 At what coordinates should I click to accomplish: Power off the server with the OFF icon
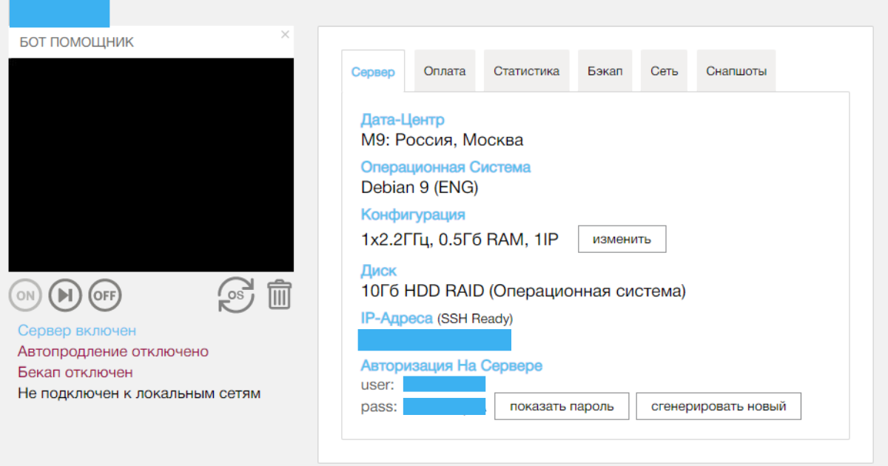104,294
